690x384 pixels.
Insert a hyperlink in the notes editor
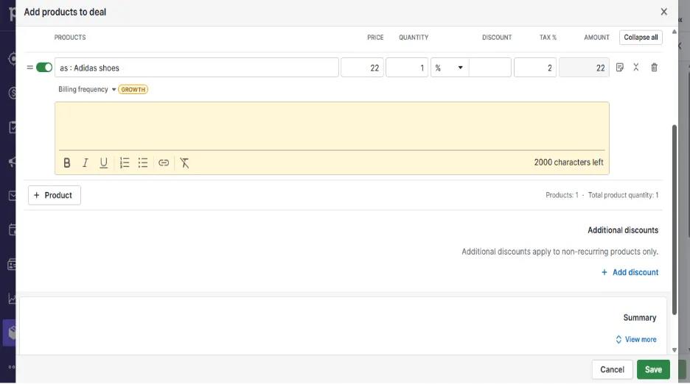click(x=164, y=163)
